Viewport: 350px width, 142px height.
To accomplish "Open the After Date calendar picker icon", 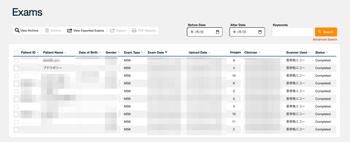I will (x=260, y=32).
